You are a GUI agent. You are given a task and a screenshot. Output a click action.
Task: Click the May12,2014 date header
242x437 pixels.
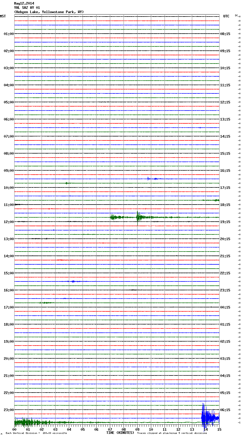[24, 3]
